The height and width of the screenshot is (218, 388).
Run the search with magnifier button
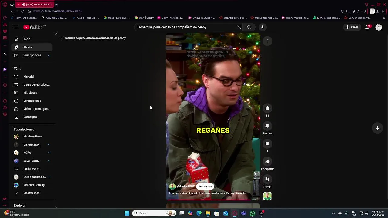pos(249,27)
